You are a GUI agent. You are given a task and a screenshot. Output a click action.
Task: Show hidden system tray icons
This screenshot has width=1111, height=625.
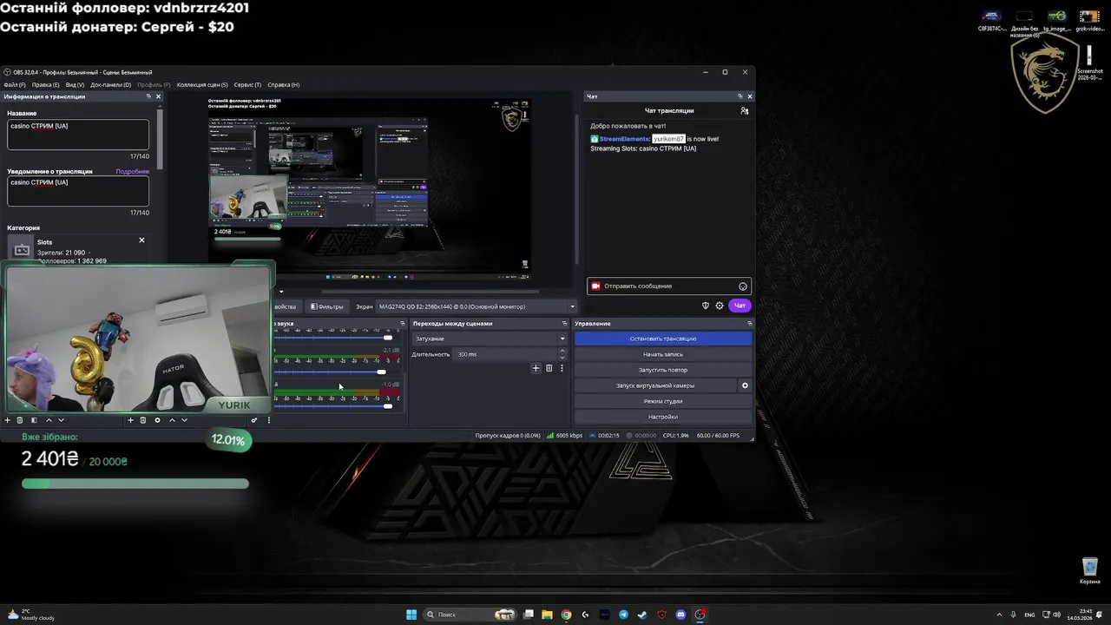(x=999, y=615)
